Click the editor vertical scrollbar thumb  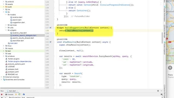(162, 38)
